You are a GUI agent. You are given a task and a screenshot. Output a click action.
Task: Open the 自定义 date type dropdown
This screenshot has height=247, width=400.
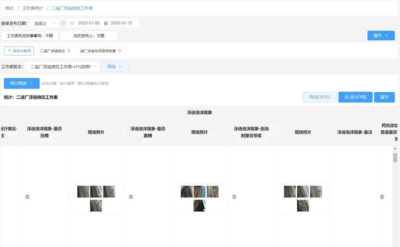tap(45, 23)
